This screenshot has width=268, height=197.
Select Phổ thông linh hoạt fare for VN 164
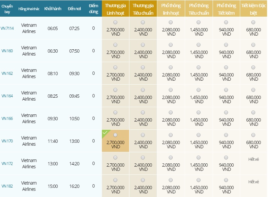coord(171,90)
